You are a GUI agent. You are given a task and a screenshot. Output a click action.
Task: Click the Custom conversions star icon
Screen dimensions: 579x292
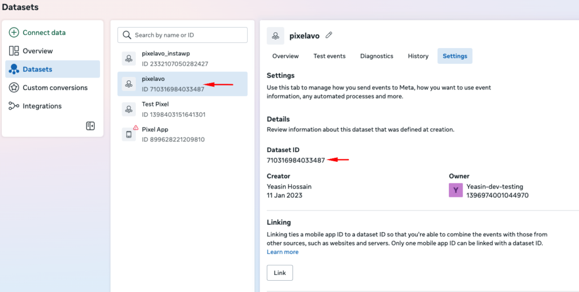[14, 88]
